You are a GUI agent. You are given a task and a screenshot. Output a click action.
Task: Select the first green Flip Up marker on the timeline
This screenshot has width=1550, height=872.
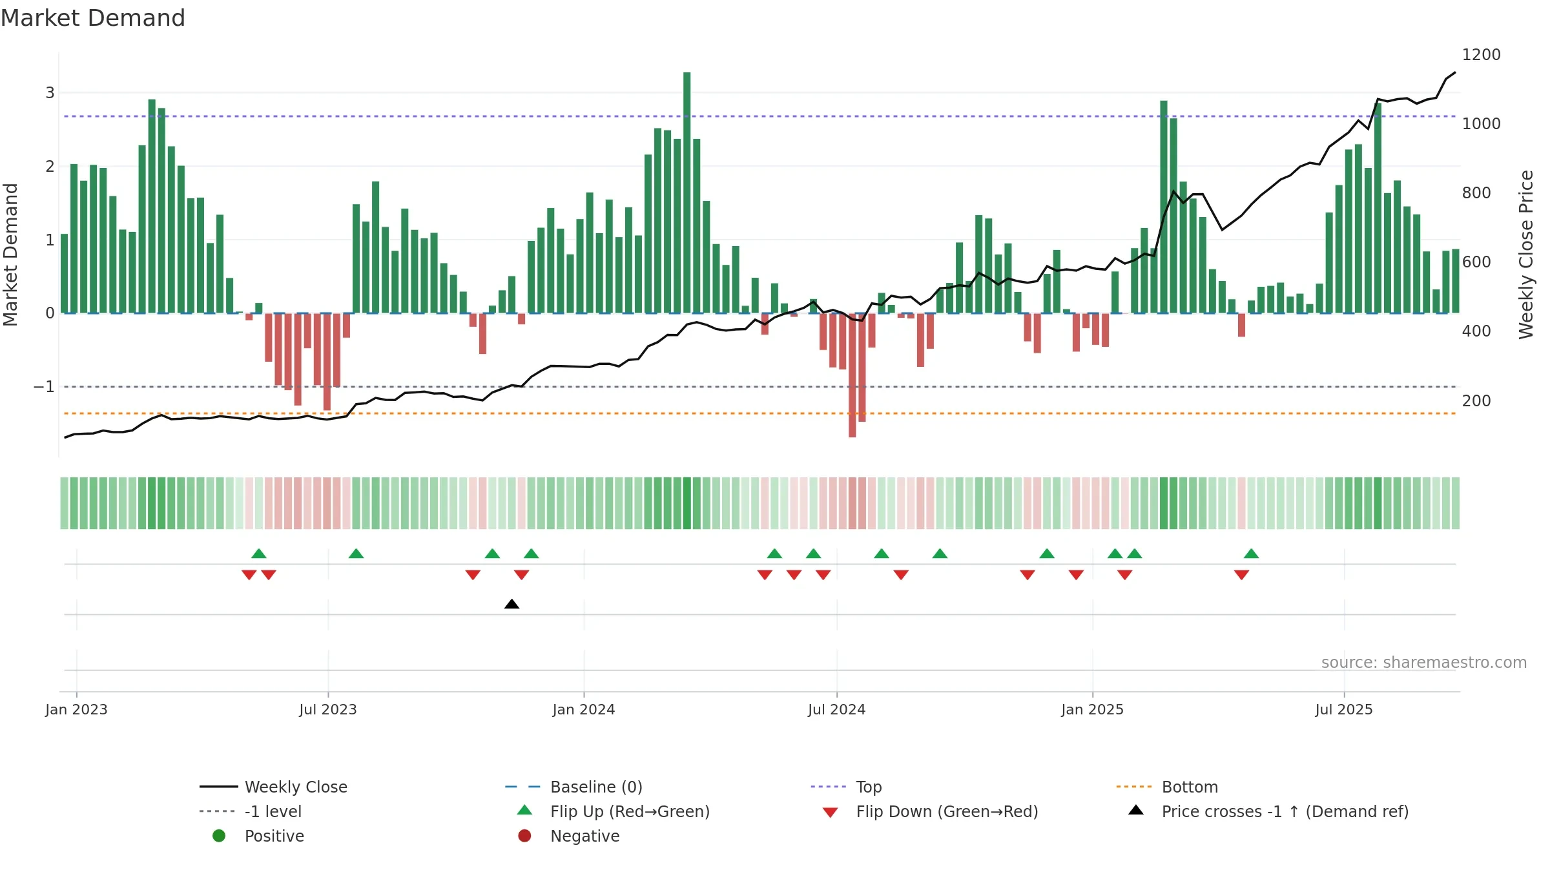(259, 554)
